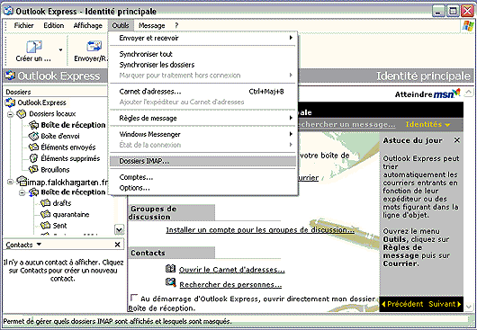Open the Fichier menu
Image resolution: width=477 pixels, height=330 pixels.
point(23,25)
